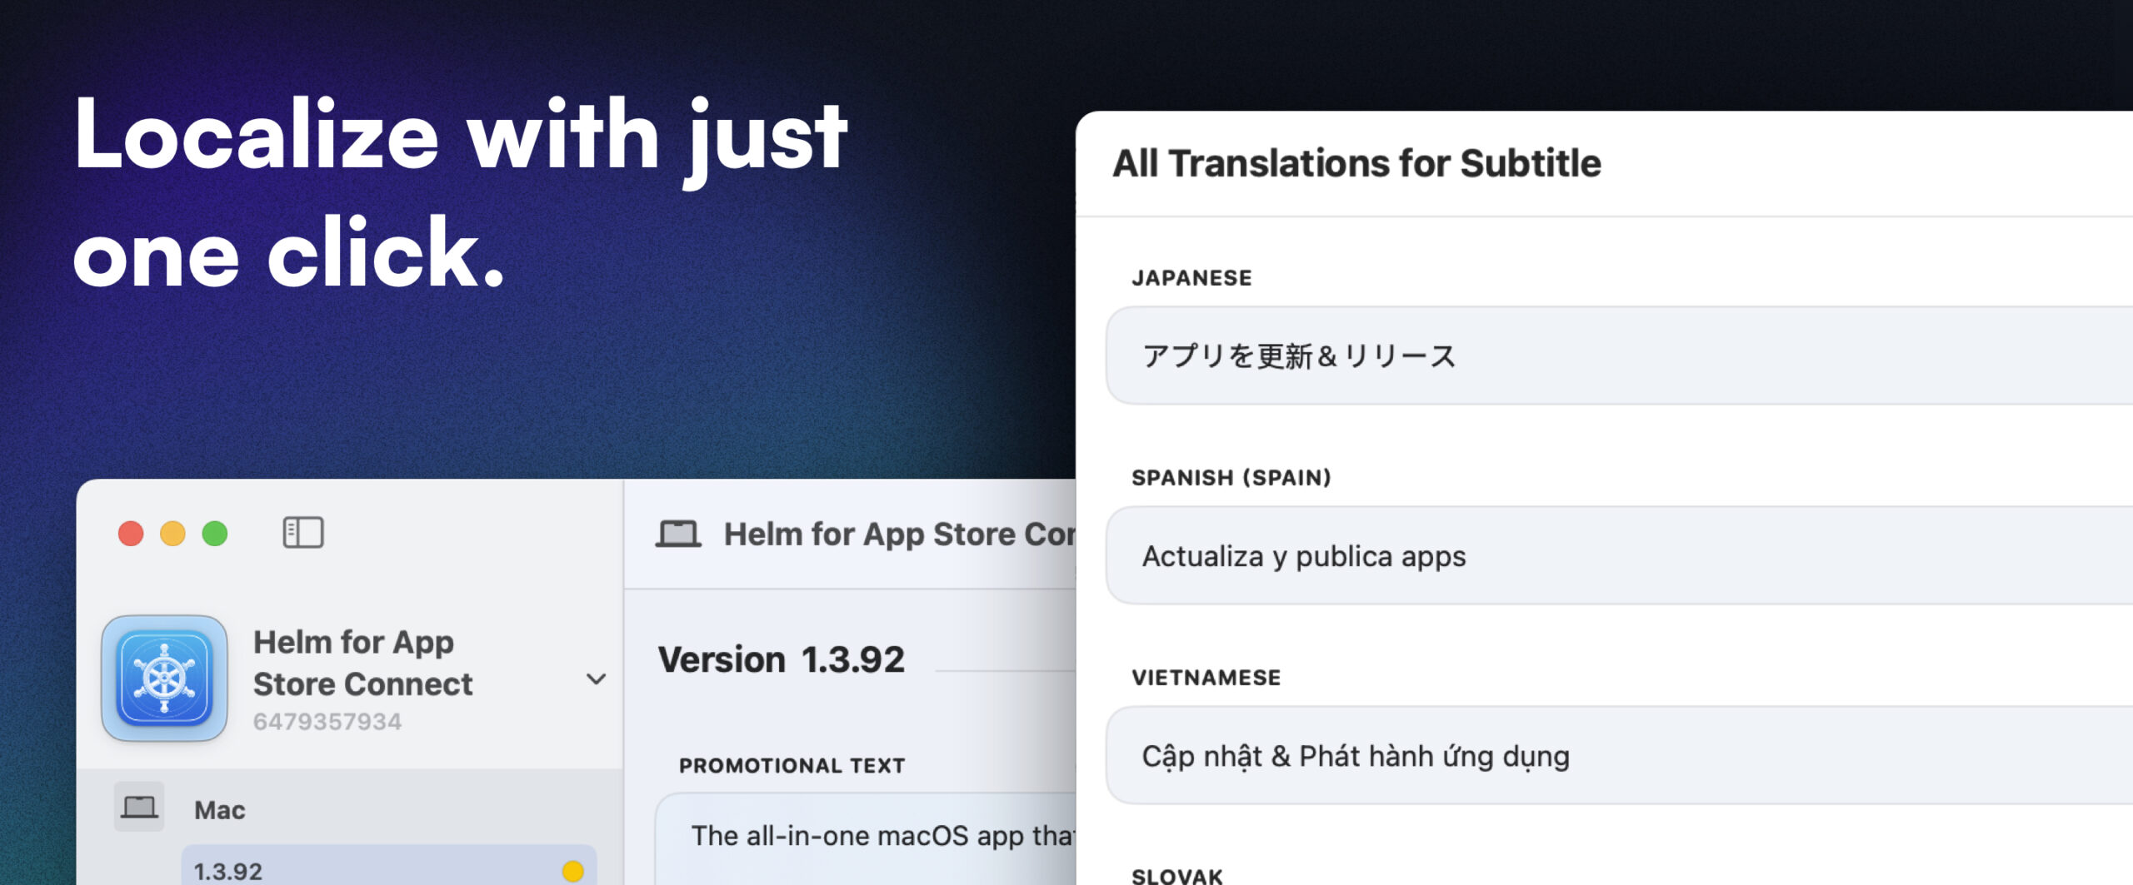2133x885 pixels.
Task: Click the All Translations for Subtitle heading
Action: 1356,163
